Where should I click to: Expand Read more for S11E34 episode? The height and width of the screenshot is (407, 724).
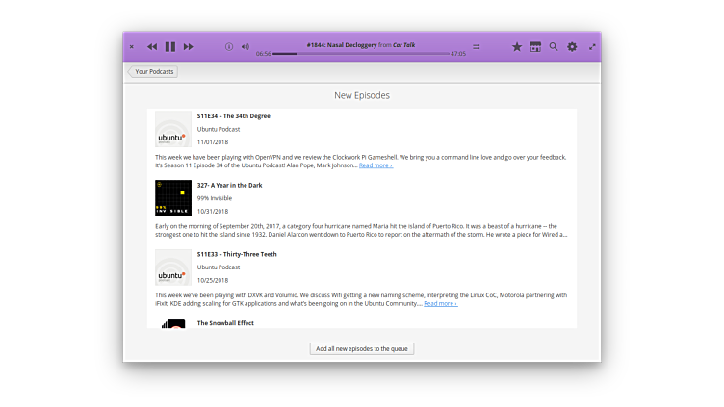point(375,165)
